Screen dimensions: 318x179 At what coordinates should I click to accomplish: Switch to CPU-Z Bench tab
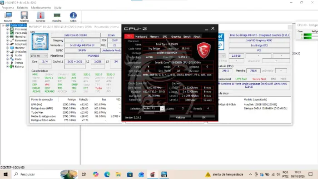(x=187, y=36)
